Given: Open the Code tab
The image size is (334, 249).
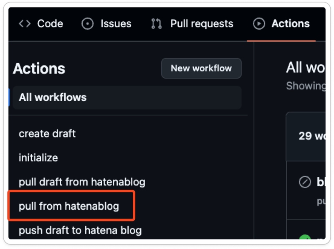Looking at the screenshot, I should 40,24.
